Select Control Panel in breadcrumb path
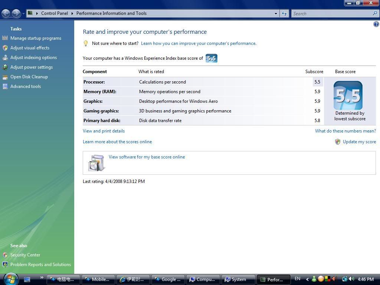The width and height of the screenshot is (380, 285). 55,13
